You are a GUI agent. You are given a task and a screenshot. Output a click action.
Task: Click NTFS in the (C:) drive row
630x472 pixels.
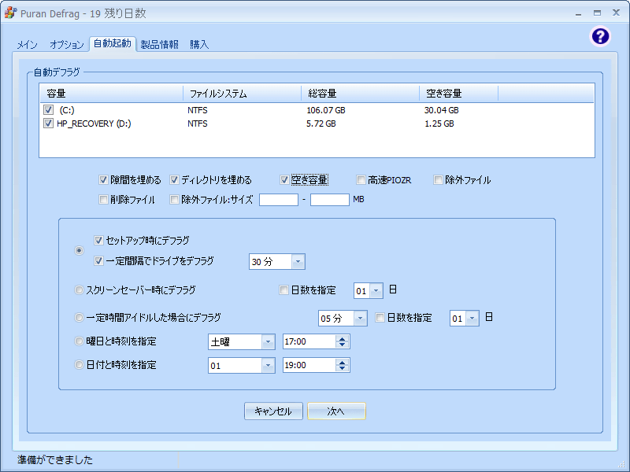point(198,110)
